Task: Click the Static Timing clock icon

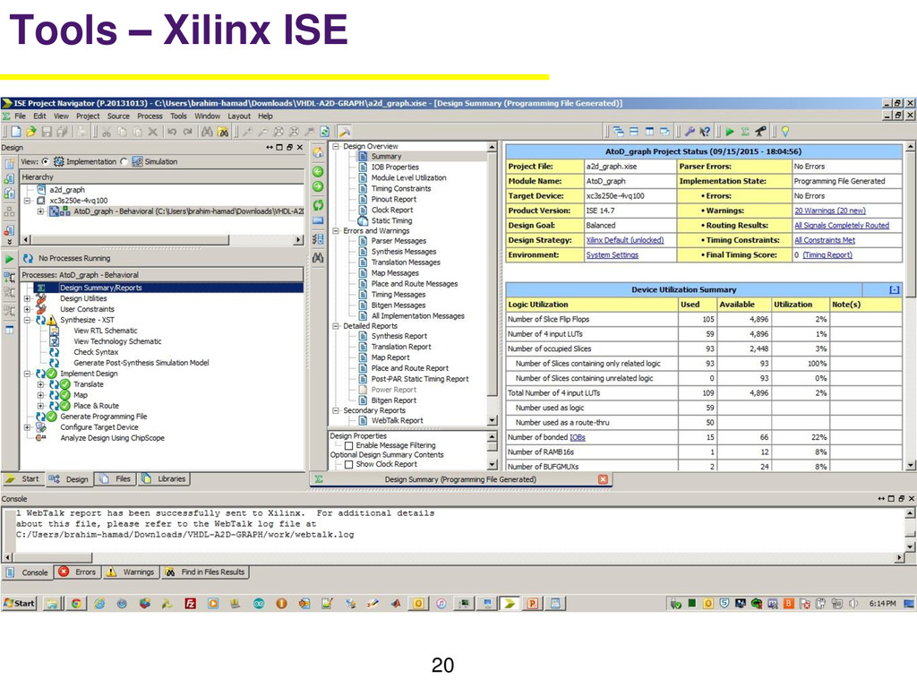Action: tap(363, 220)
